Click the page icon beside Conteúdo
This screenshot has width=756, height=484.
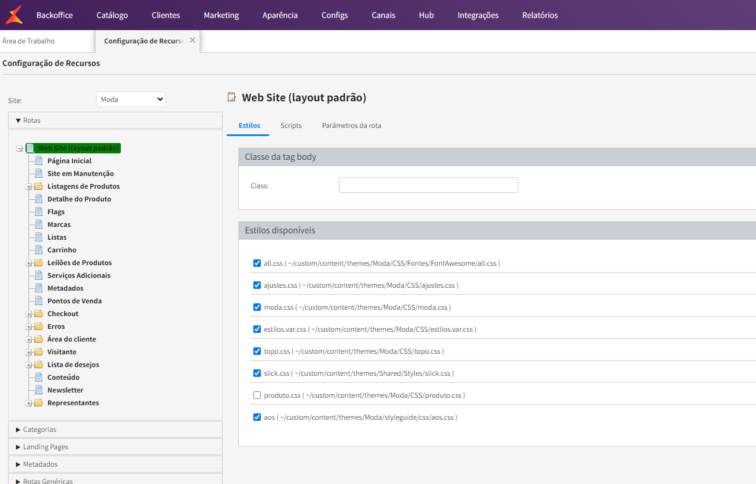[39, 377]
